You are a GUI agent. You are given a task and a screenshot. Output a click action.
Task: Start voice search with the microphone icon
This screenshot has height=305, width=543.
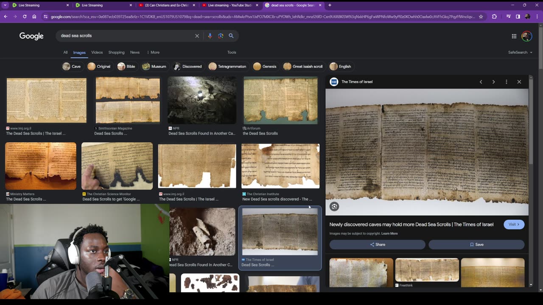[210, 36]
